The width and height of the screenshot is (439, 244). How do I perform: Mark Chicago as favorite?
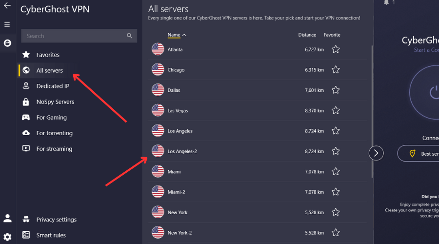pyautogui.click(x=336, y=69)
